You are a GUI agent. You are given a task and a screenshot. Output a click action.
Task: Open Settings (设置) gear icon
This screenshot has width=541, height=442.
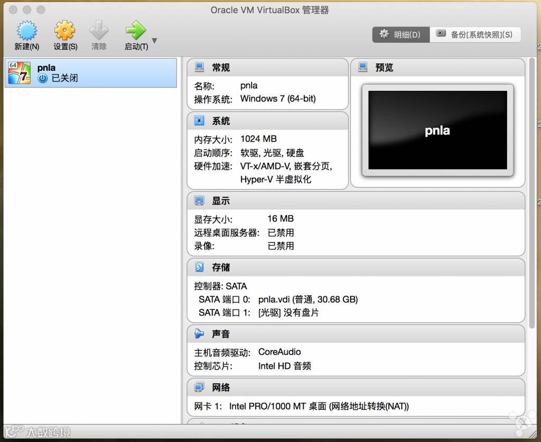[64, 30]
